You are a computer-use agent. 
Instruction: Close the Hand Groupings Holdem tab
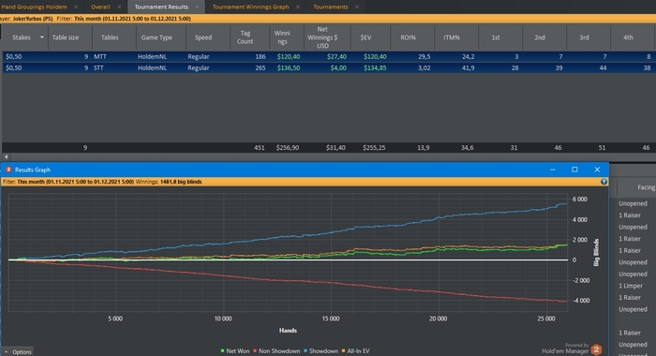pos(76,7)
